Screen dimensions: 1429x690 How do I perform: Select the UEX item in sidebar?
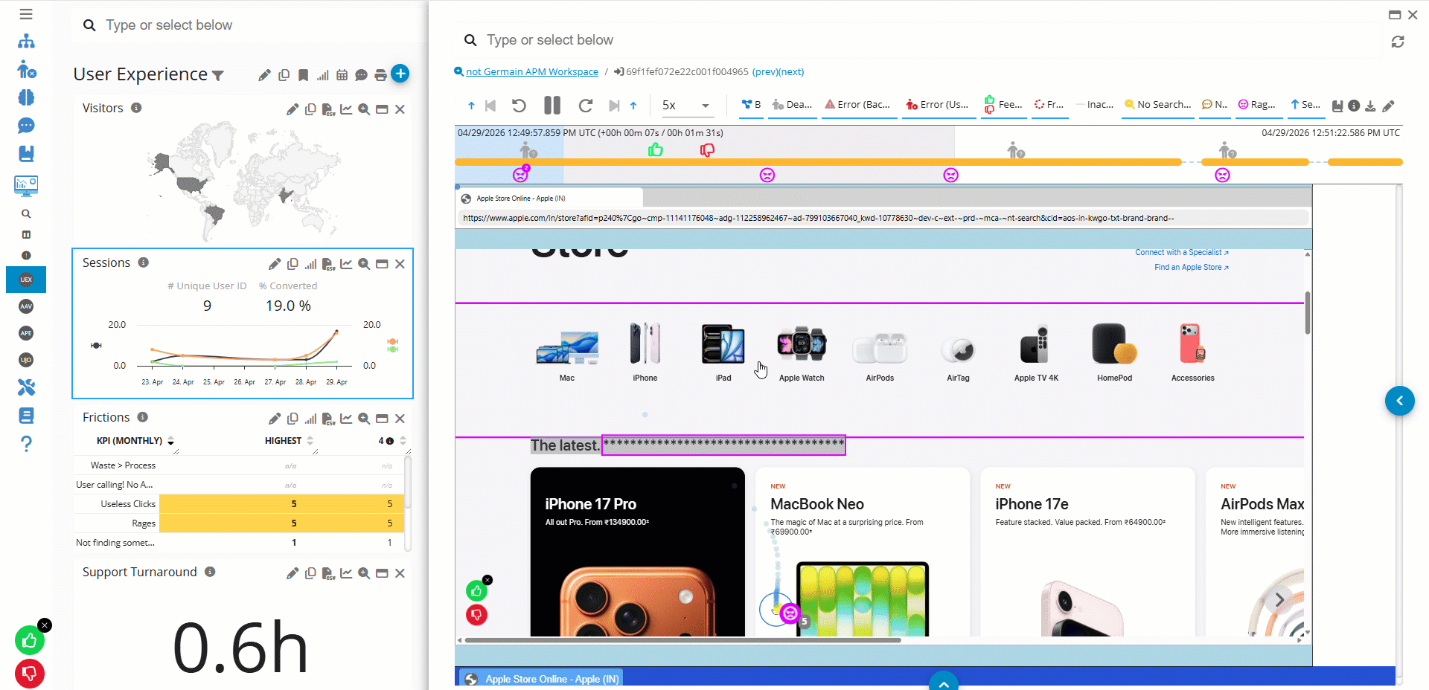tap(26, 280)
